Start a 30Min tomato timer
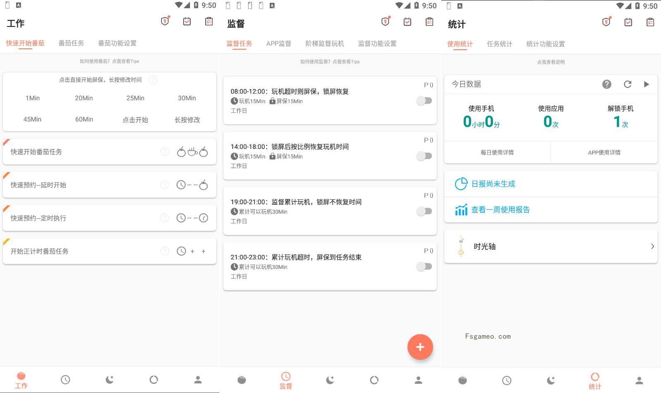 pos(187,98)
